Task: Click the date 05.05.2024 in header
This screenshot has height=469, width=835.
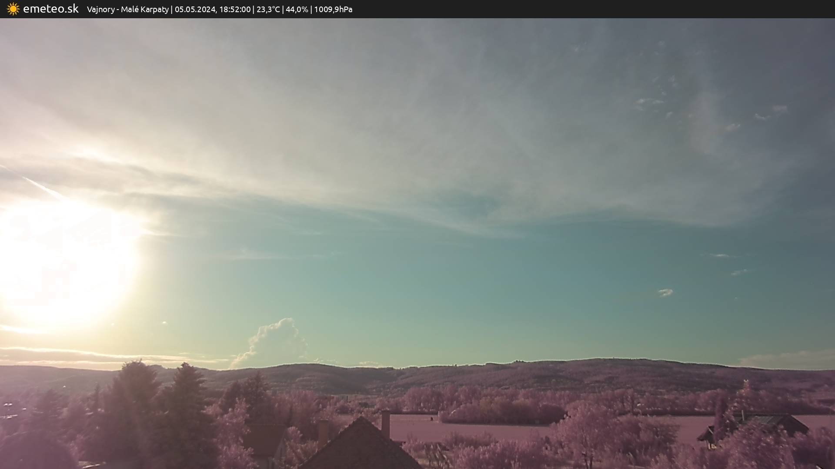Action: (195, 10)
